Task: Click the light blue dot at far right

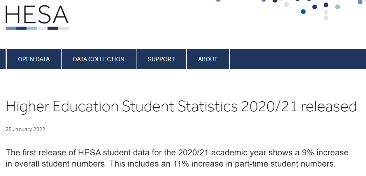Action: (360, 2)
